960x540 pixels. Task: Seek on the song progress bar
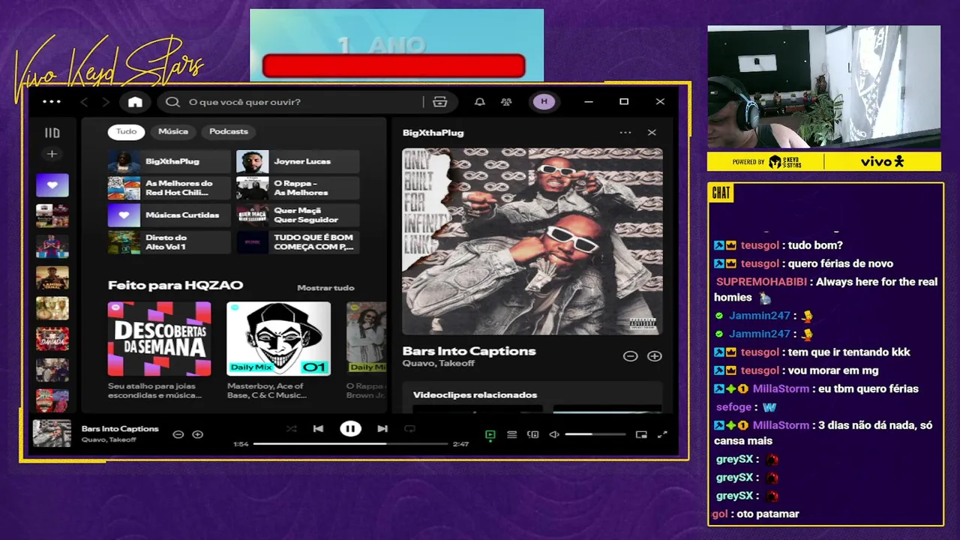[x=350, y=444]
